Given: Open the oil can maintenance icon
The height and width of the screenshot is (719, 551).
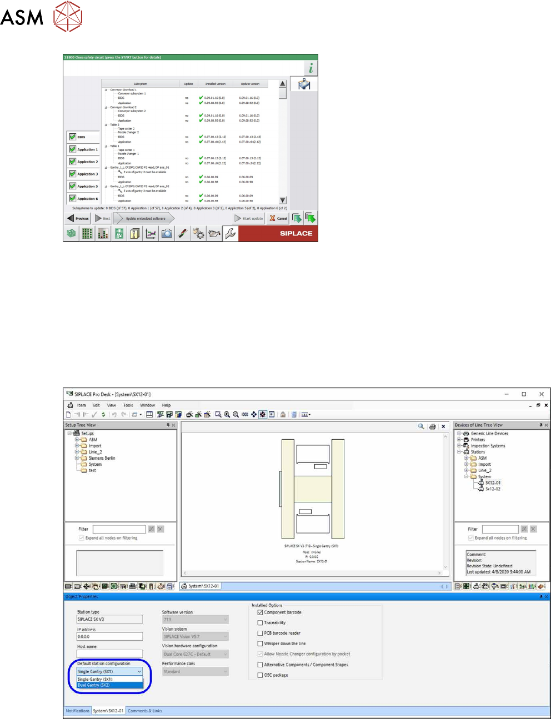Looking at the screenshot, I should (x=214, y=234).
